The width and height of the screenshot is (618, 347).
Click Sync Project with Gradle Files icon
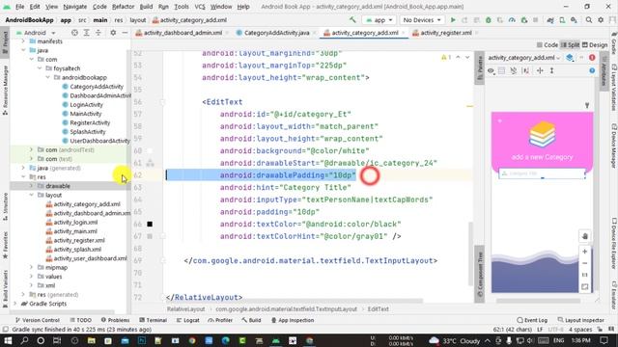click(550, 19)
